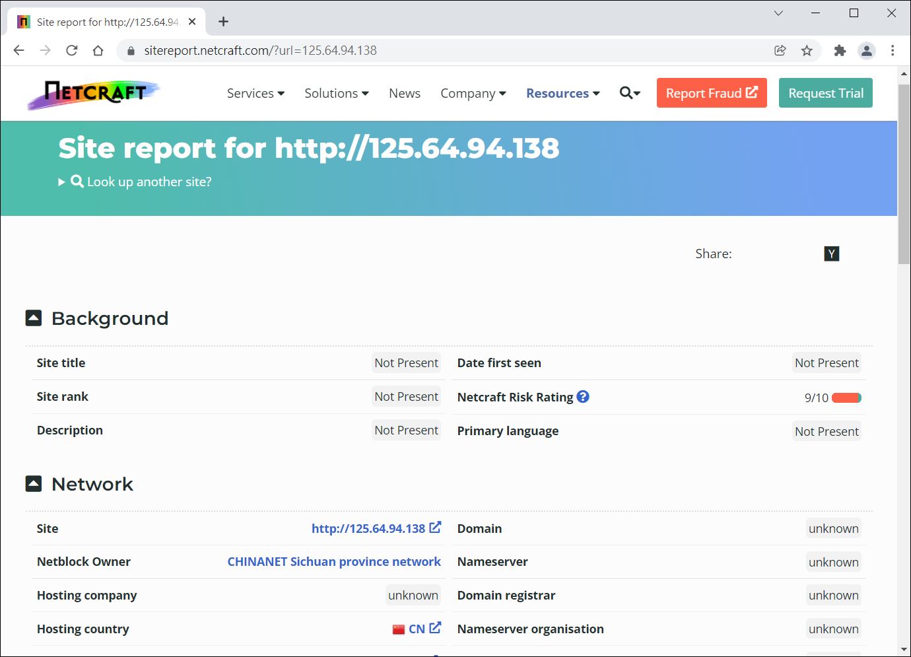Click the Site rank Not Present value

coord(406,396)
